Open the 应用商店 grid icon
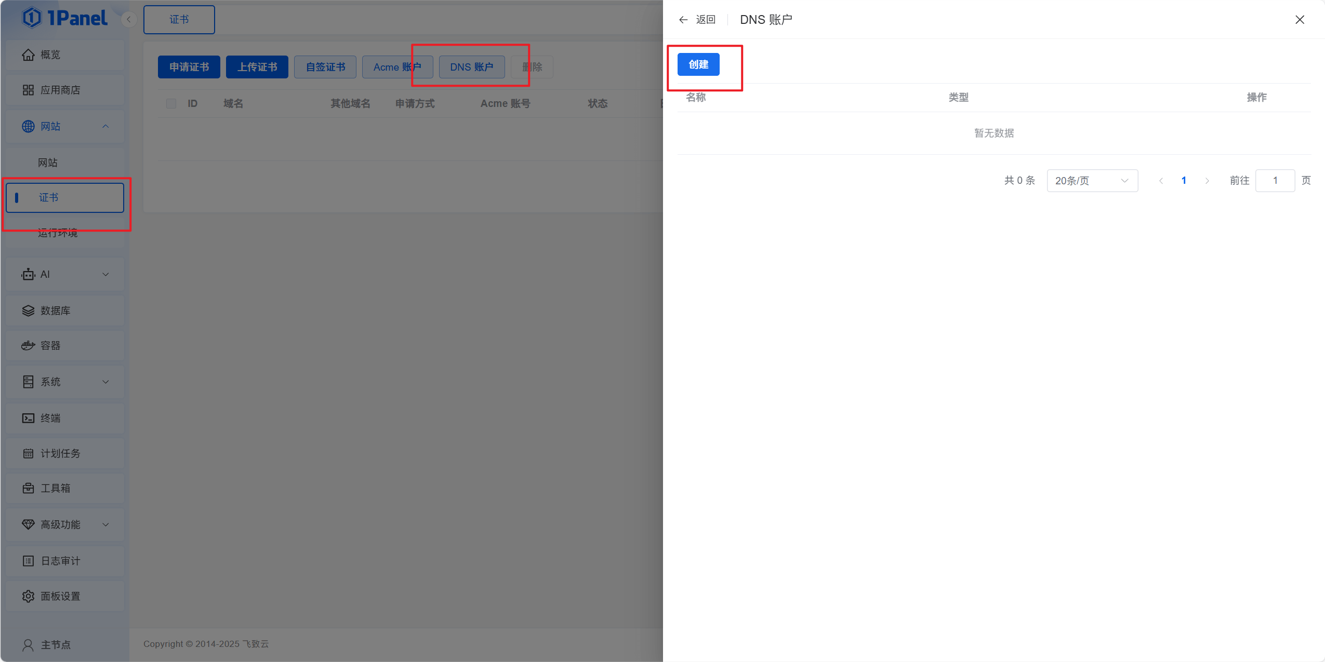This screenshot has width=1325, height=662. point(28,90)
